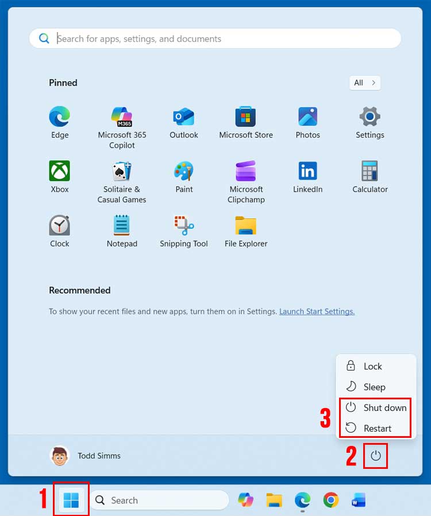Launch Notepad from pinned apps
The width and height of the screenshot is (431, 516).
[x=122, y=231]
